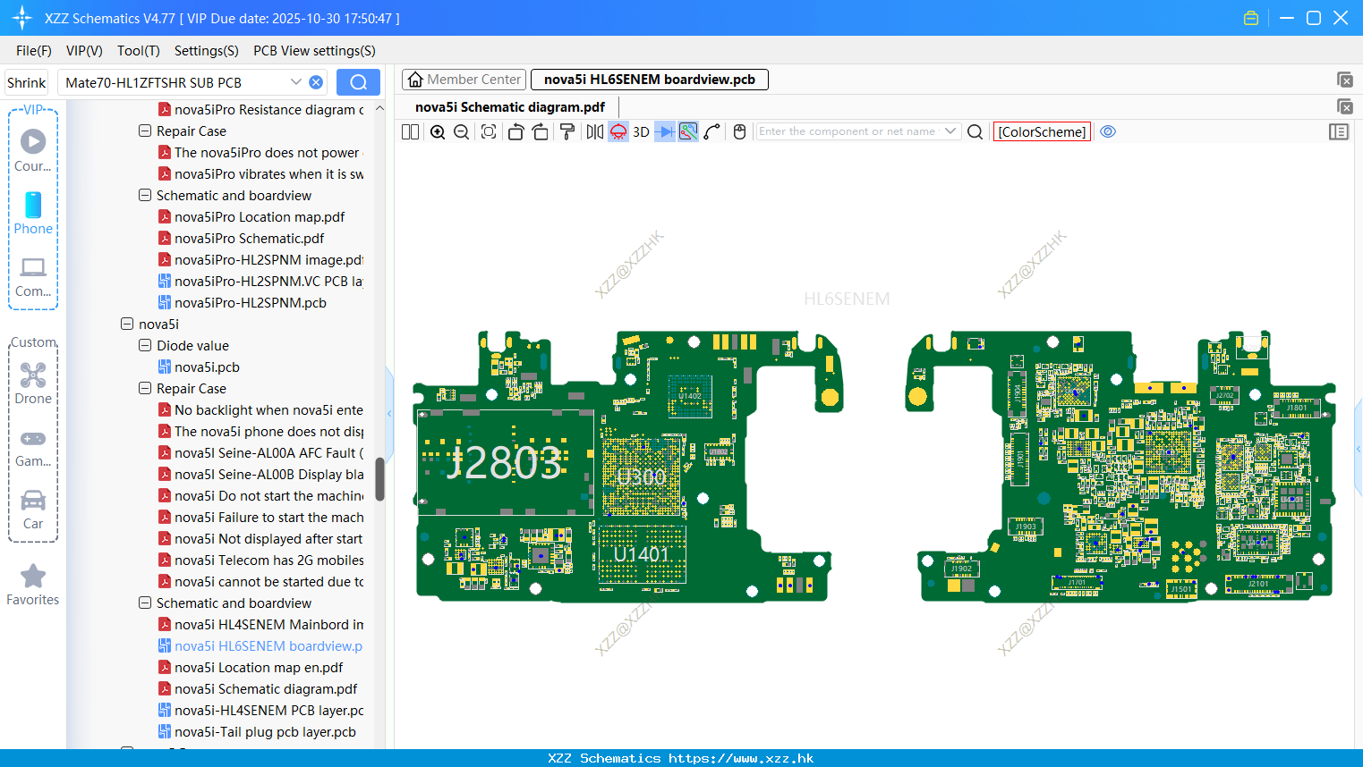
Task: Click the blue search button
Action: (x=358, y=82)
